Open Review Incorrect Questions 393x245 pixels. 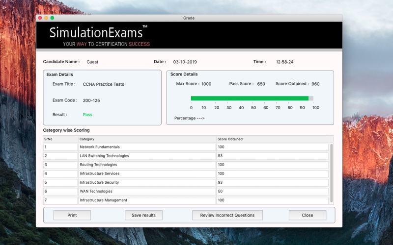(x=227, y=215)
